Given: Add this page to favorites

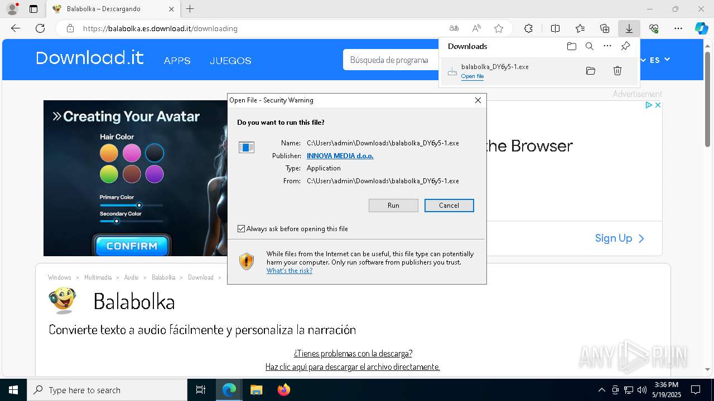Looking at the screenshot, I should pyautogui.click(x=499, y=28).
